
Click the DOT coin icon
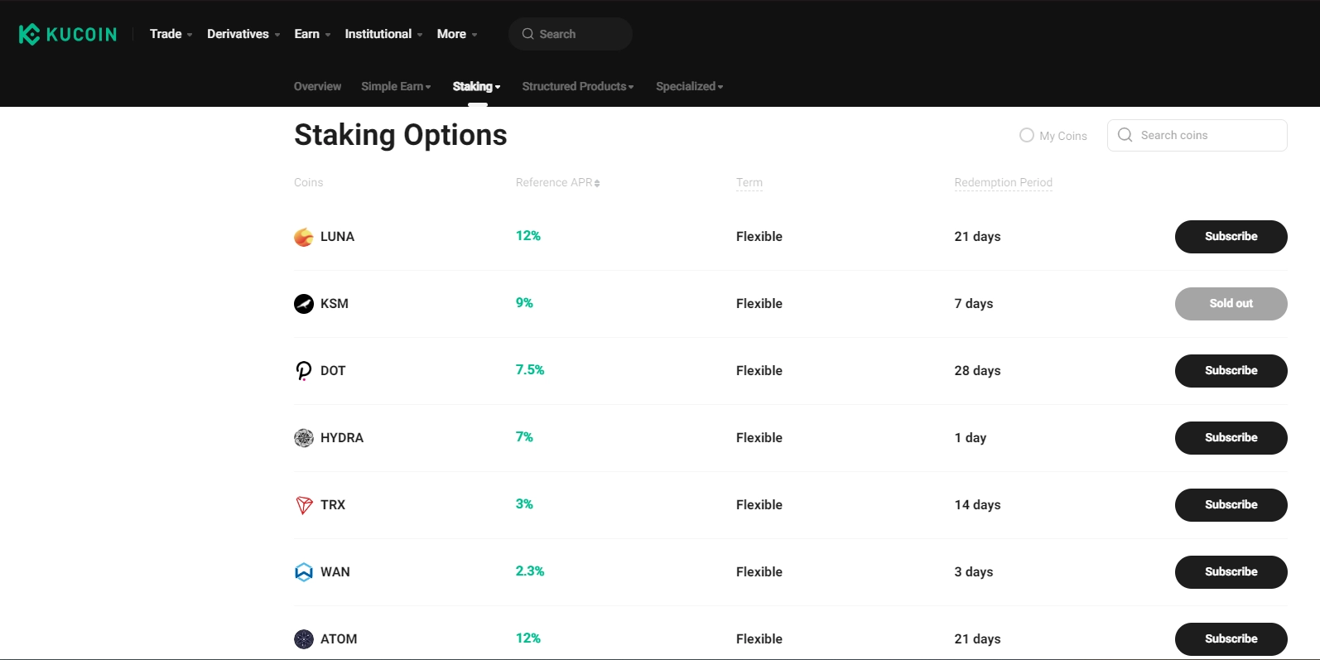(x=304, y=371)
